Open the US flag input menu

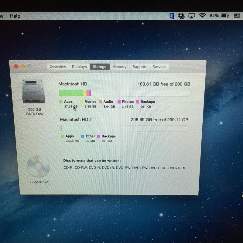point(237,15)
